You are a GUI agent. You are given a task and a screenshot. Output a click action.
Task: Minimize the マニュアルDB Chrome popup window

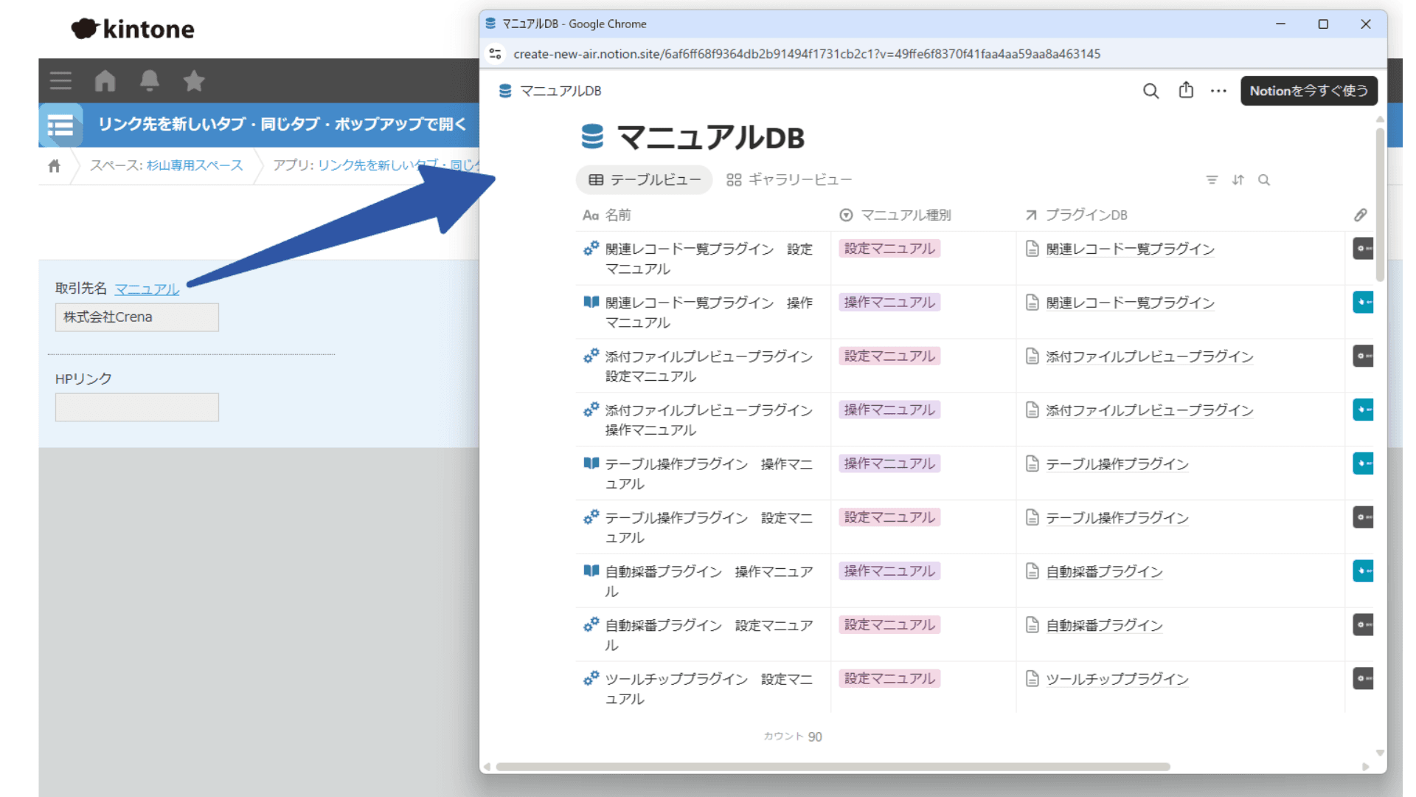(1280, 24)
